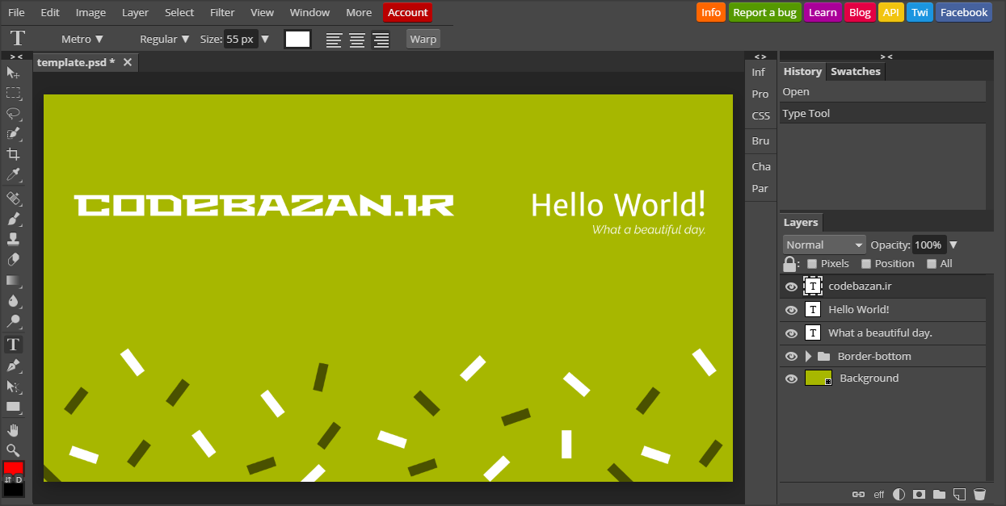Select the Eraser tool
Image resolution: width=1006 pixels, height=506 pixels.
pyautogui.click(x=14, y=259)
